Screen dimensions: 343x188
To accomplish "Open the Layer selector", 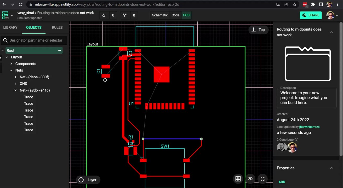I will 88,180.
